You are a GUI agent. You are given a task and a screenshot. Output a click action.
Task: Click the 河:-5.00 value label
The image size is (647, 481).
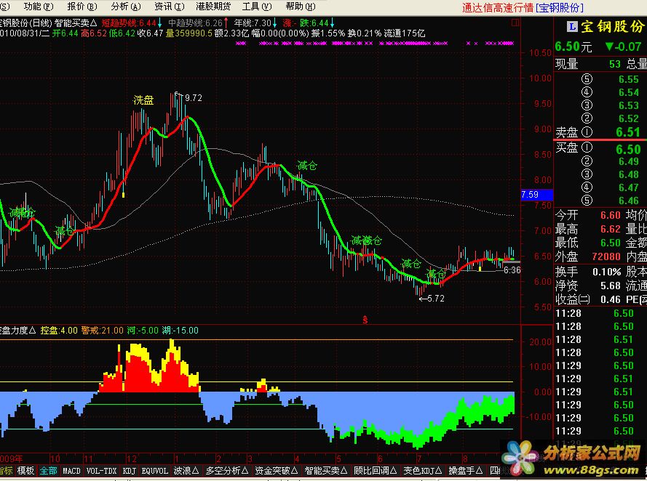pos(143,331)
